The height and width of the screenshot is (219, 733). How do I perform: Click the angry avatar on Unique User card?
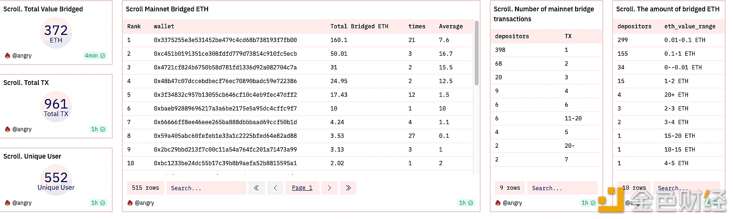point(8,203)
